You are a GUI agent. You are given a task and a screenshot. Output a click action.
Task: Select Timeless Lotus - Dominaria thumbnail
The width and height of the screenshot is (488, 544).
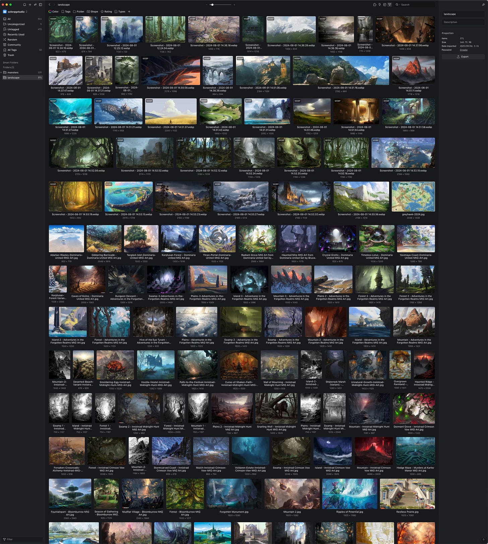(377, 238)
